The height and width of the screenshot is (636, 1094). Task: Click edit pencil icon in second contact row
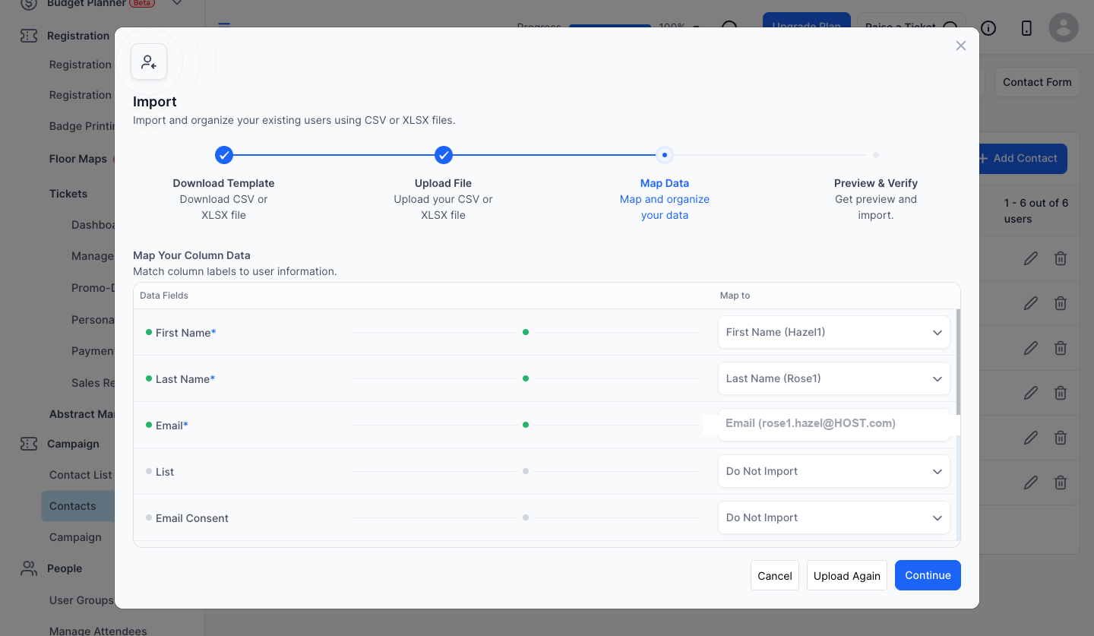click(1031, 303)
